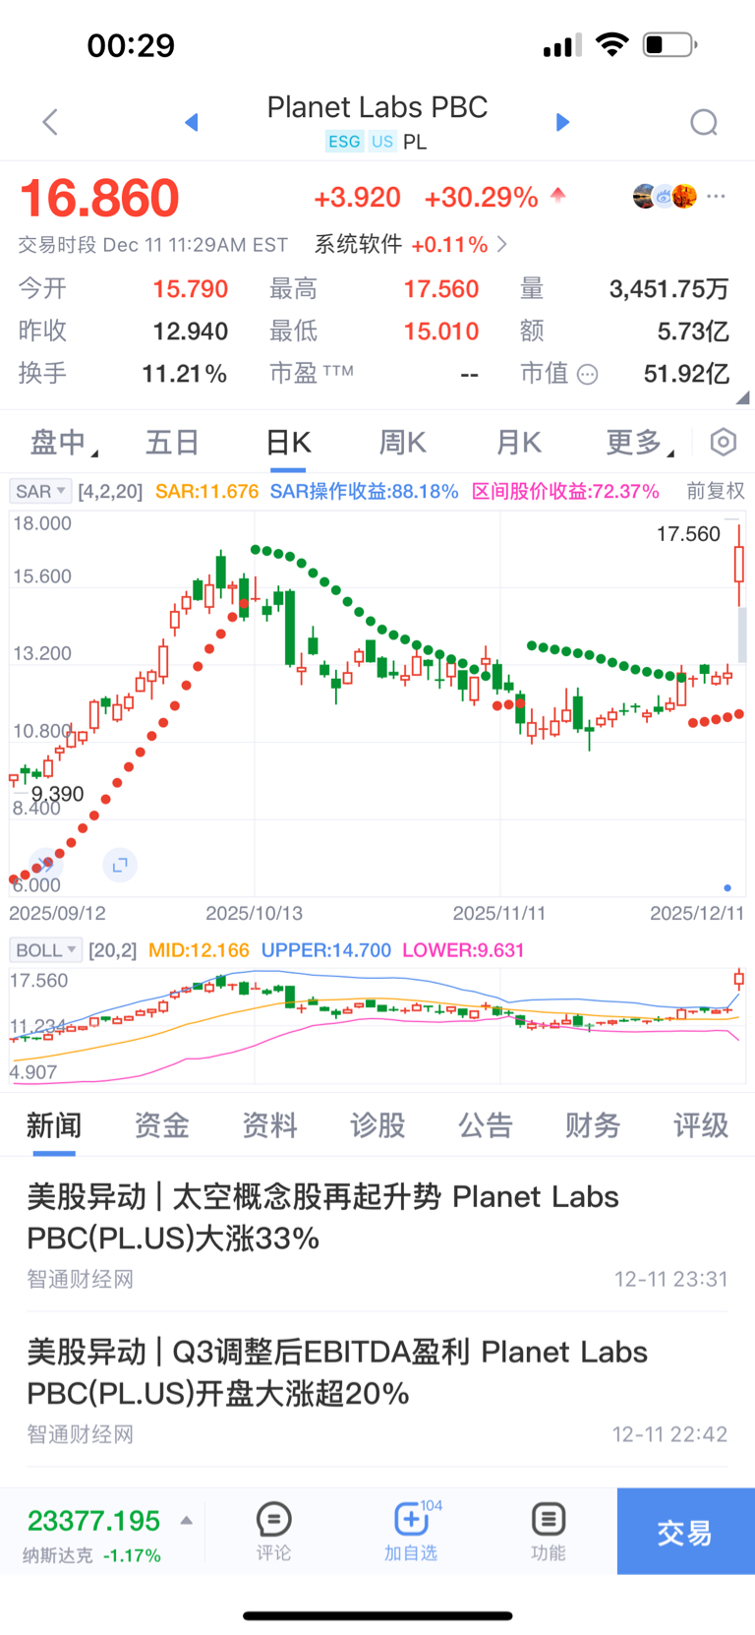Image resolution: width=755 pixels, height=1635 pixels.
Task: Tap BOLL UPPER:14.700 readout
Action: coord(326,950)
